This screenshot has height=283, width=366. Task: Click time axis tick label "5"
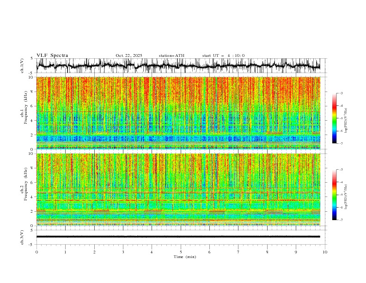click(x=181, y=252)
